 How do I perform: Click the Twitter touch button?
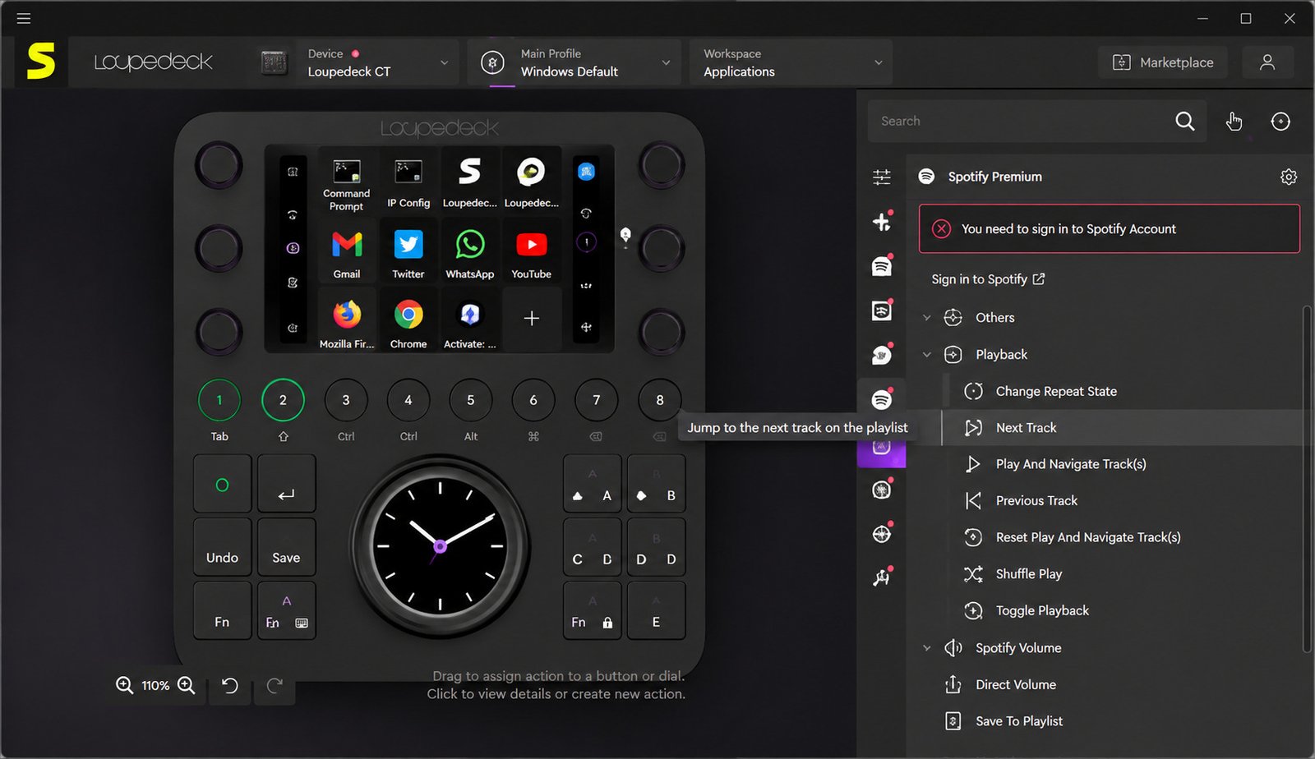coord(408,253)
